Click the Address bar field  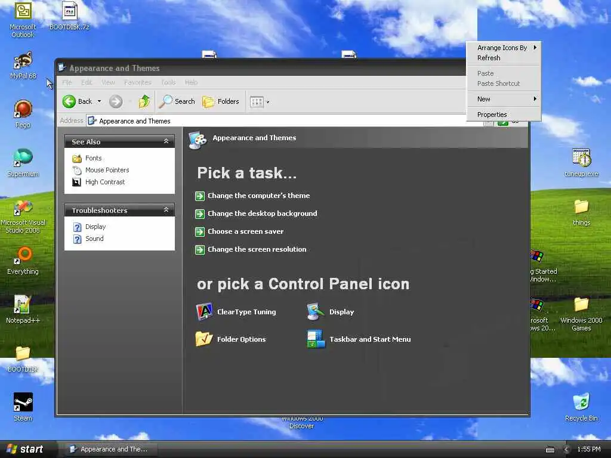[x=285, y=120]
